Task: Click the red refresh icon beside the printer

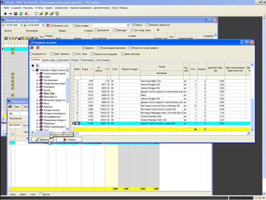Action: [38, 48]
